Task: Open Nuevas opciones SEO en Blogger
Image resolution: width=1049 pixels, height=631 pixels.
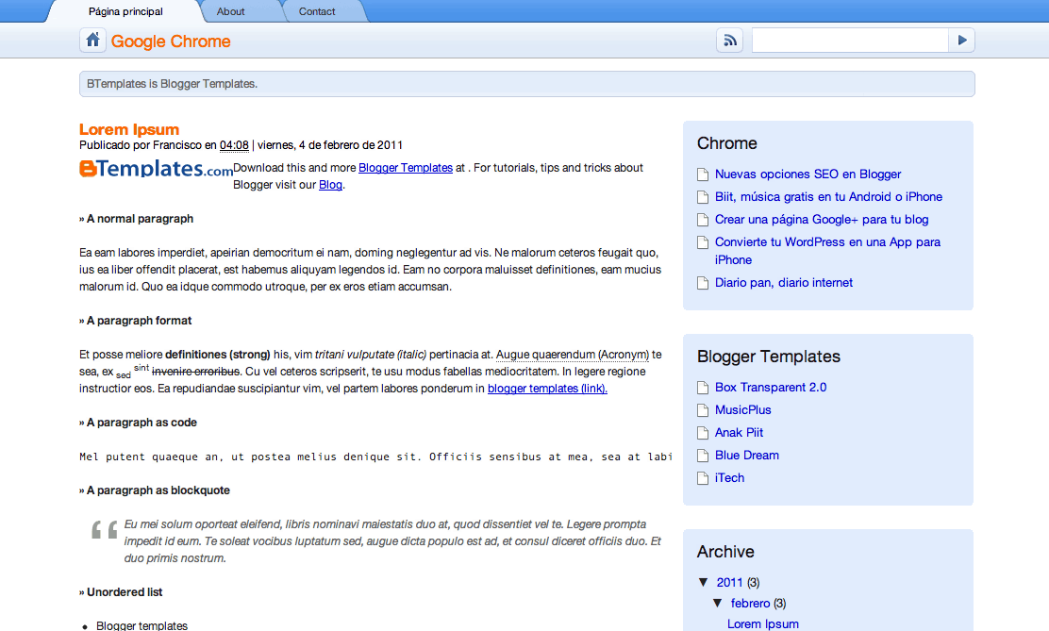Action: tap(808, 174)
